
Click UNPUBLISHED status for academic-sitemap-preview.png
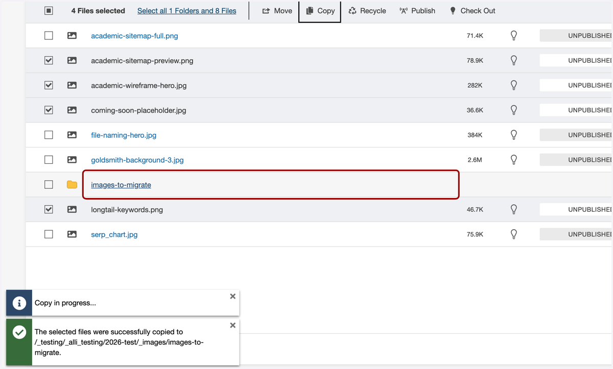(x=576, y=60)
